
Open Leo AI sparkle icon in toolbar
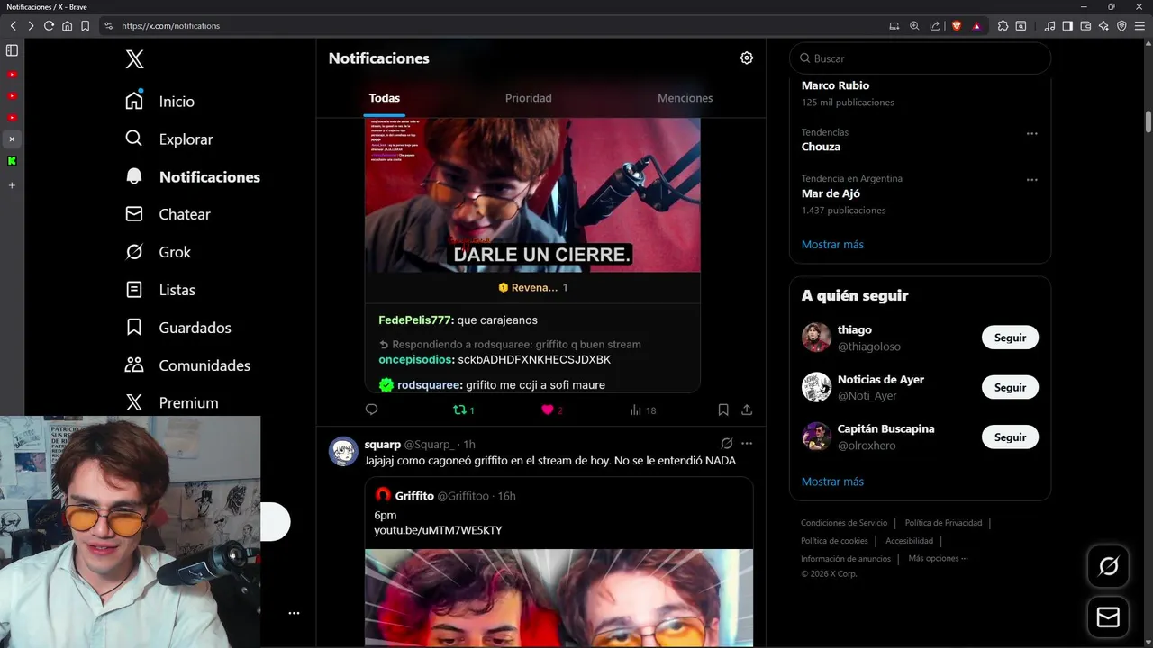pos(1103,26)
